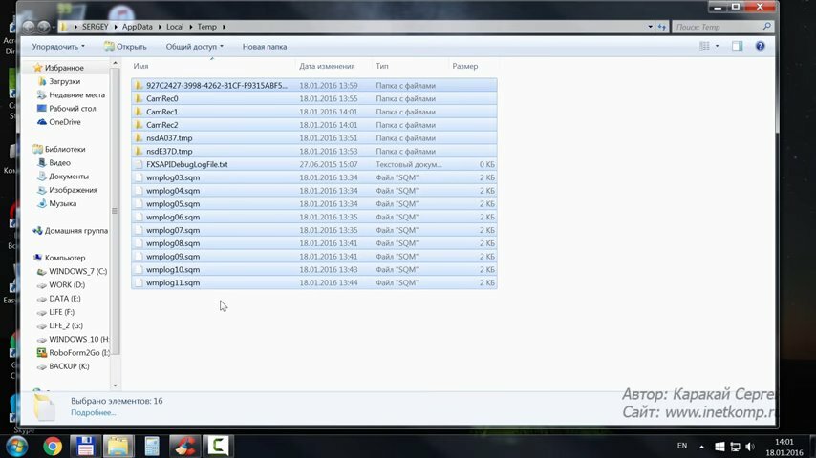Toggle the preview pane icon
This screenshot has width=816, height=458.
[x=738, y=46]
